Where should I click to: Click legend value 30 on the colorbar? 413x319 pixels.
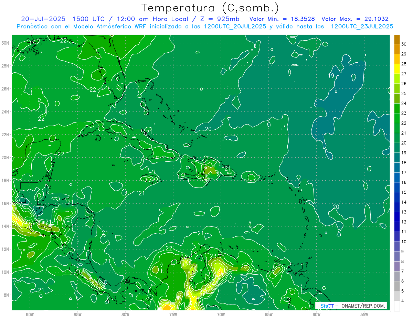coord(404,44)
